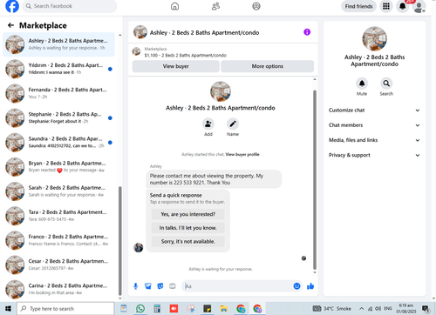Record a voice clip microphone icon

[x=135, y=286]
